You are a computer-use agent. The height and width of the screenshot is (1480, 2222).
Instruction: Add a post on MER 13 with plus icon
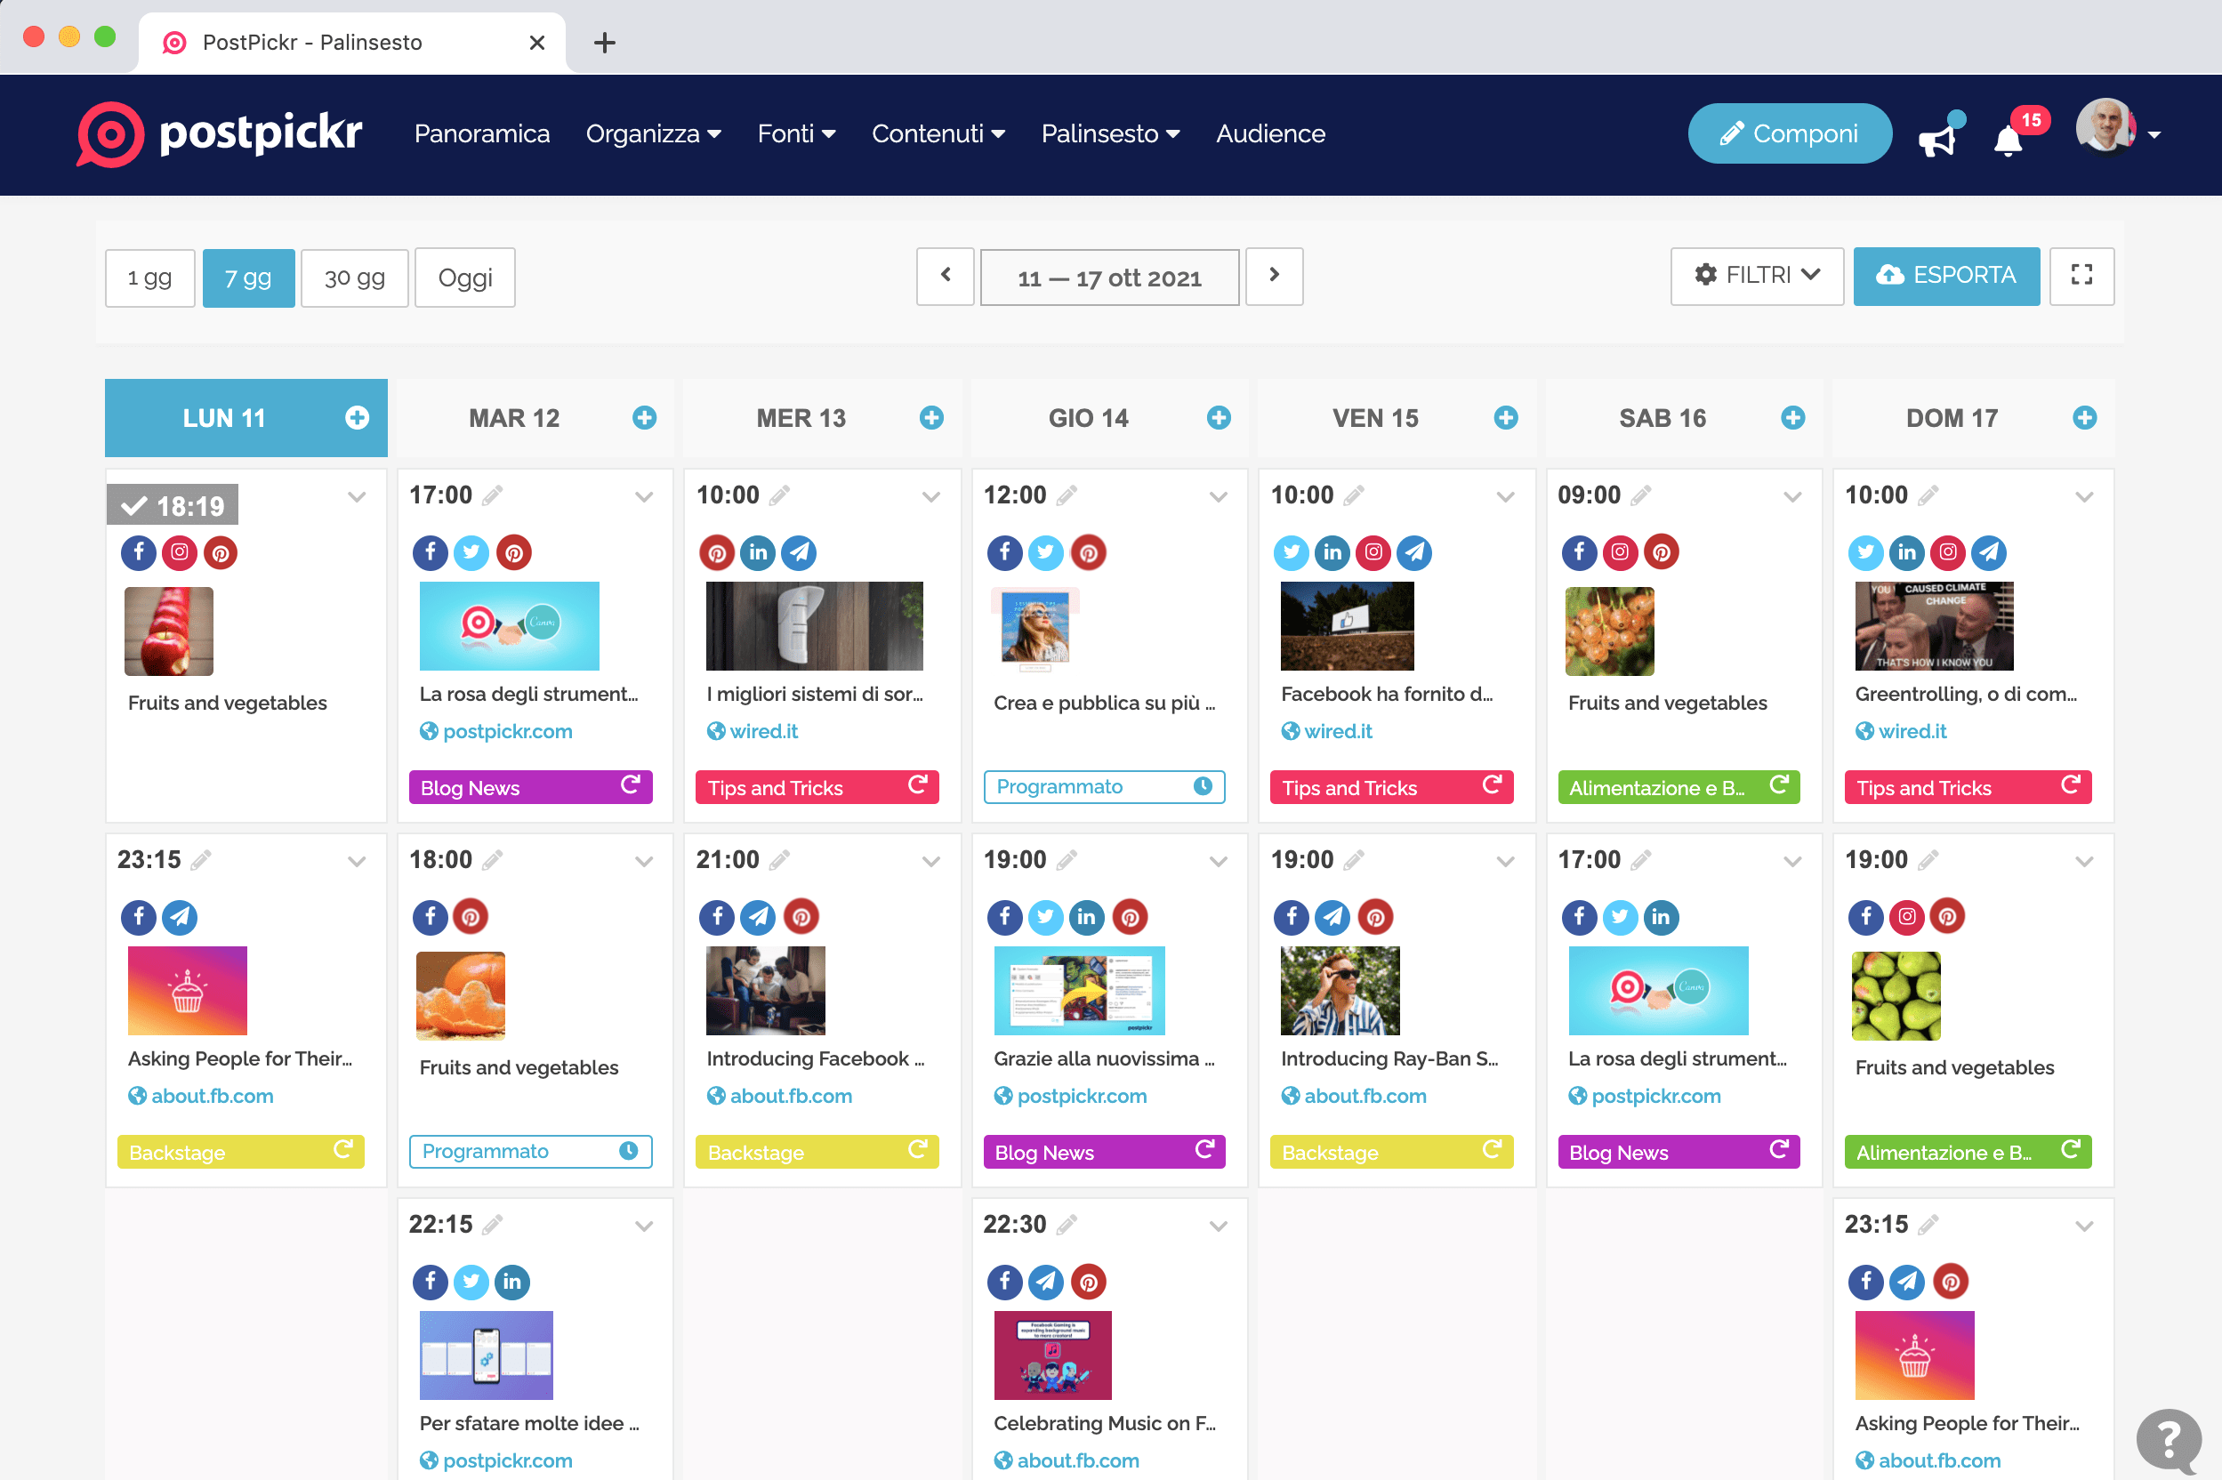tap(930, 417)
